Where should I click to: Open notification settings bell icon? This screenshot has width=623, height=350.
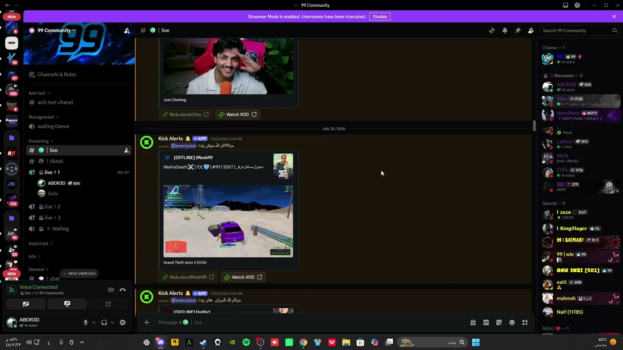click(505, 30)
